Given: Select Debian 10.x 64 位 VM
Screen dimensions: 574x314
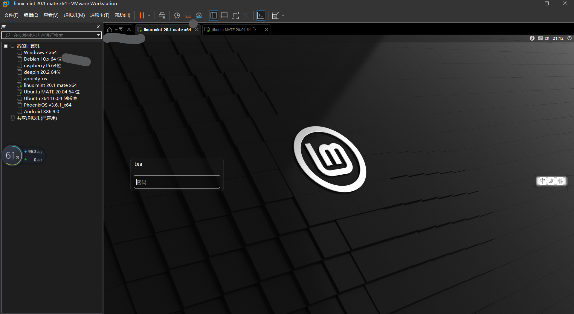Looking at the screenshot, I should (43, 59).
